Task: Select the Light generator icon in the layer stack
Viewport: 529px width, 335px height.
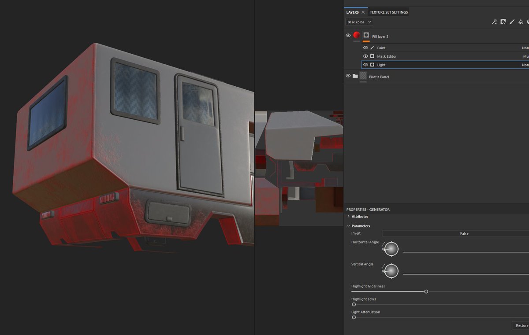Action: click(372, 64)
